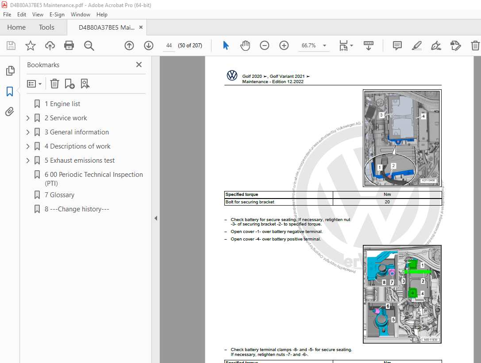Expand 4 Descriptions of work bookmark
This screenshot has height=363, width=481.
[28, 146]
